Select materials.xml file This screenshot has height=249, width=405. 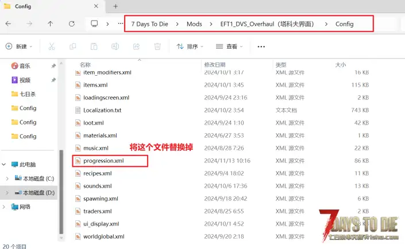(x=100, y=135)
